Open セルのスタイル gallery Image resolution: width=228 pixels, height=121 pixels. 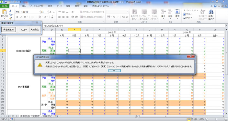point(154,15)
